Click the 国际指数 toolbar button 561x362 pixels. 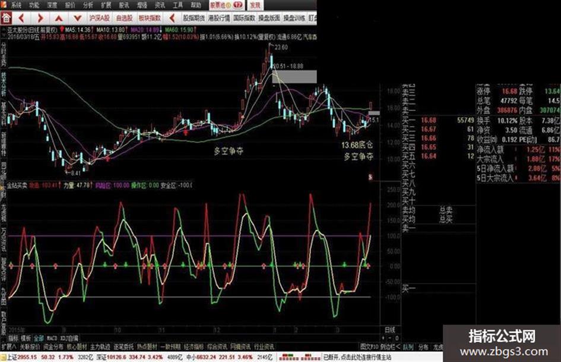(244, 18)
